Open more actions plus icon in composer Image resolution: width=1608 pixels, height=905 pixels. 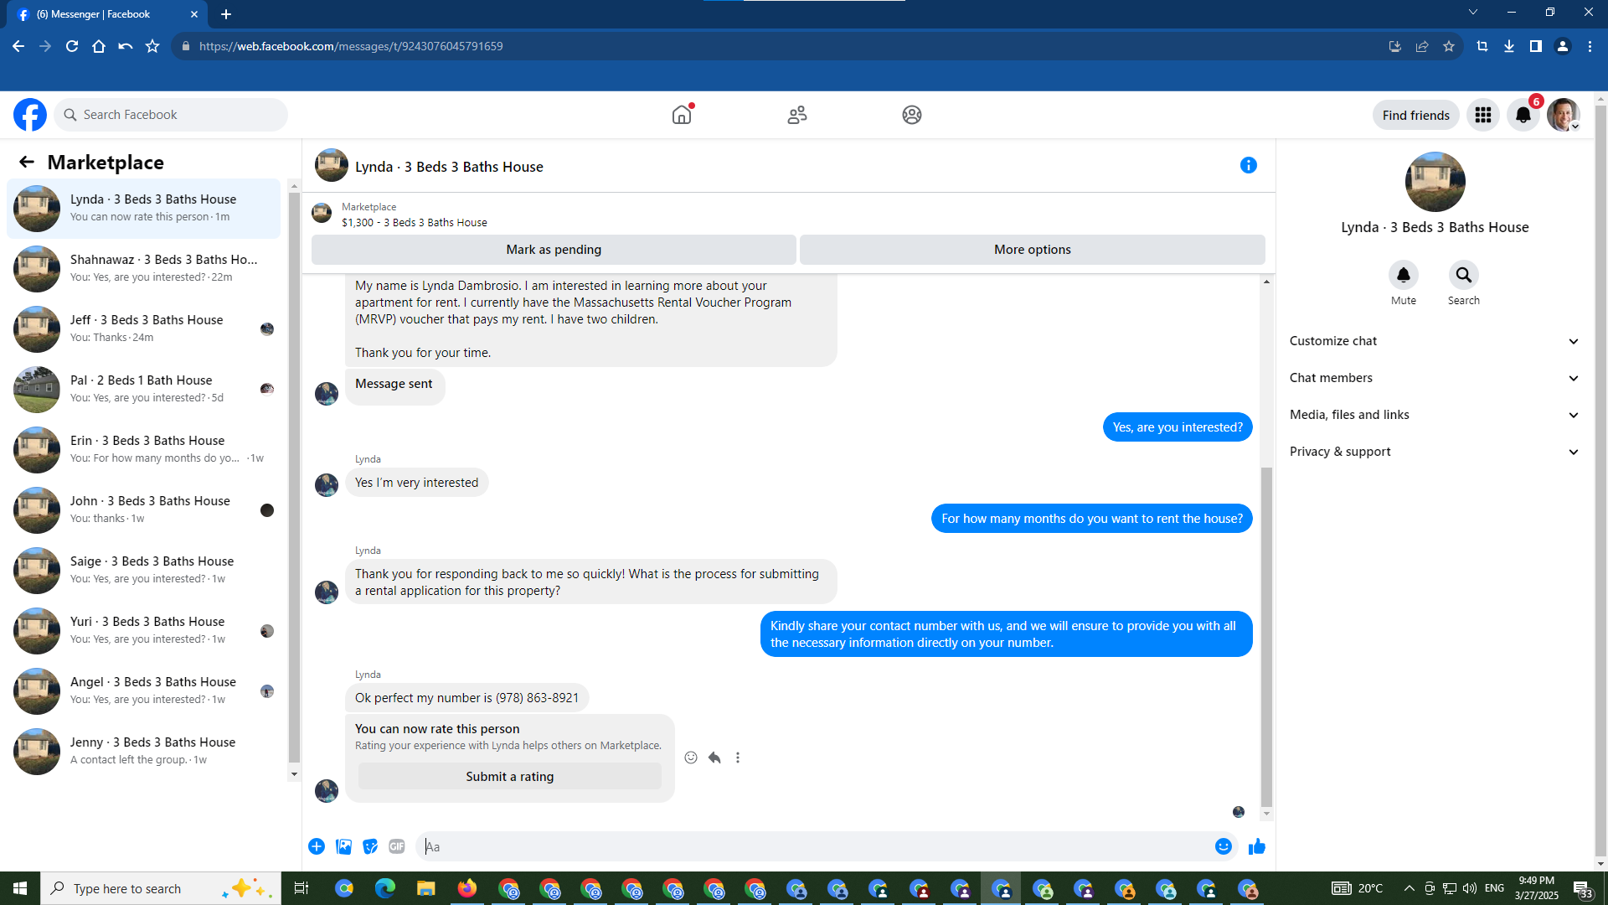(x=317, y=846)
